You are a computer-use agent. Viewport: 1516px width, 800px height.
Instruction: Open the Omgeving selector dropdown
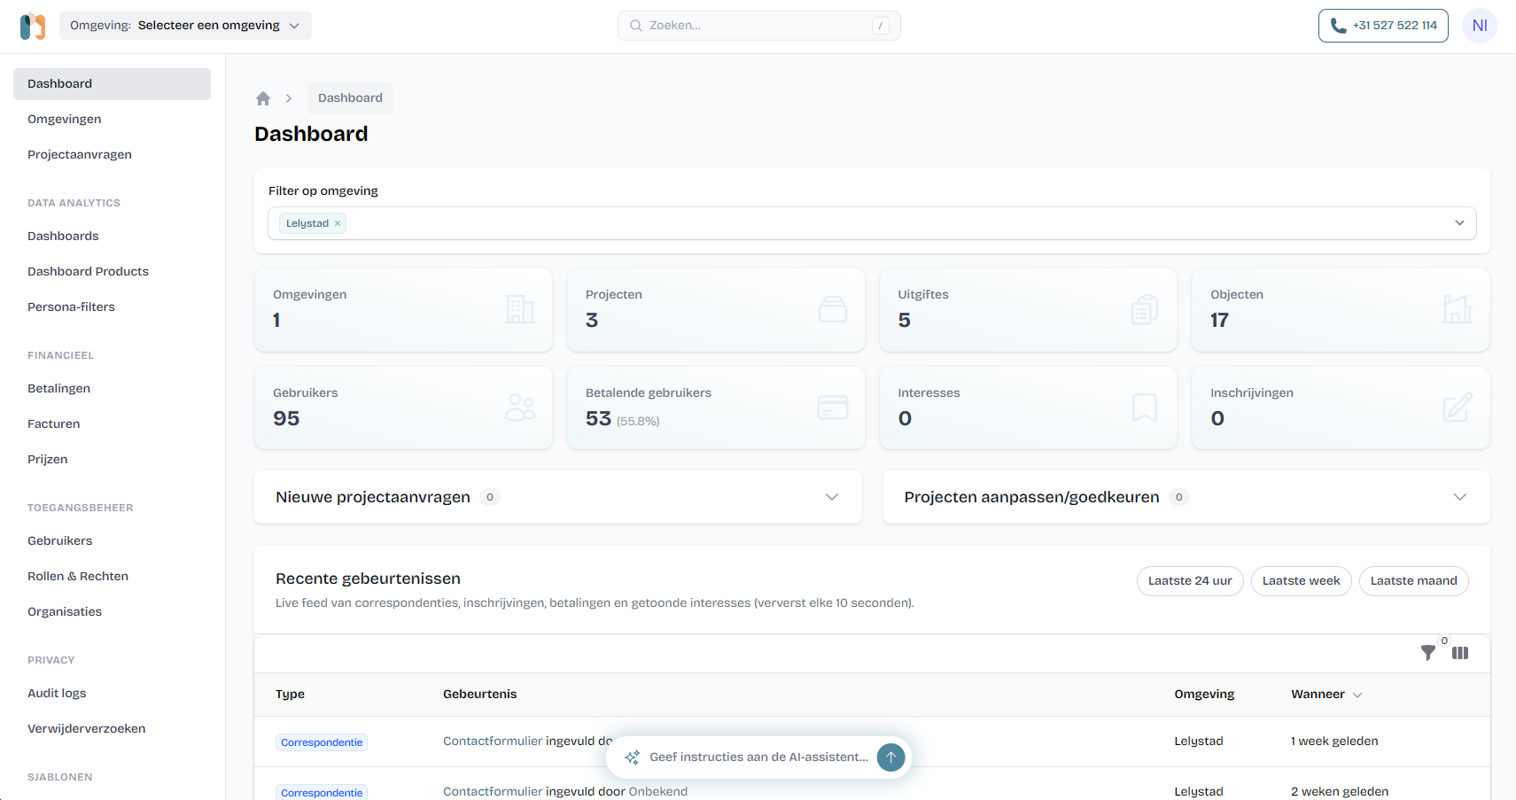pyautogui.click(x=185, y=26)
